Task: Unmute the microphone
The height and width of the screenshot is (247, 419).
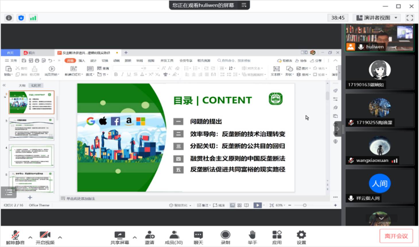Action: click(x=15, y=237)
